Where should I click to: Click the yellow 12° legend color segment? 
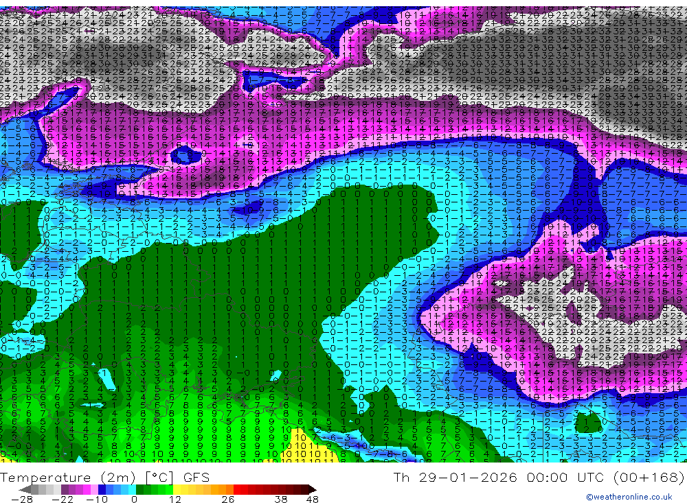(177, 490)
